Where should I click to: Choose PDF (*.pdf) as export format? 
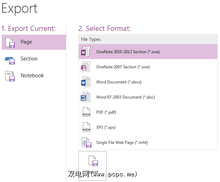coord(107,112)
